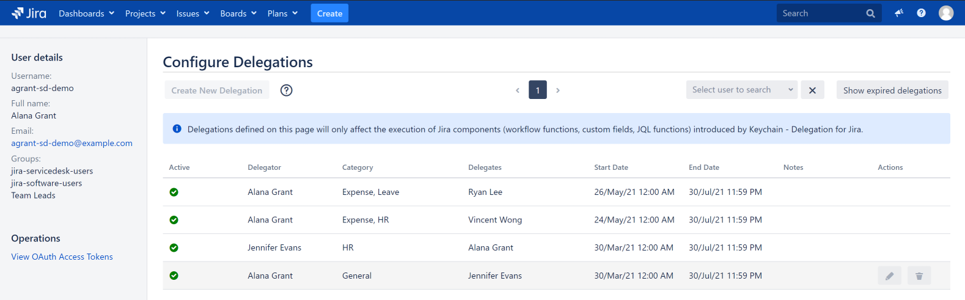Viewport: 965px width, 300px height.
Task: Click the active checkmark for Vincent Wong delegation
Action: coord(174,220)
